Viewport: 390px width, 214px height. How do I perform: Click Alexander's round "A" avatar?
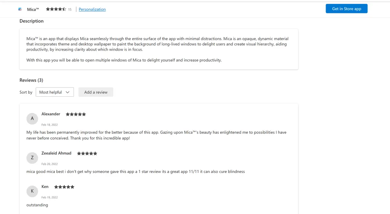click(x=32, y=118)
